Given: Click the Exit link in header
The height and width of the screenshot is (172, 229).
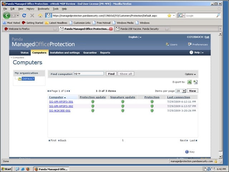Looking at the screenshot, I should [207, 37].
